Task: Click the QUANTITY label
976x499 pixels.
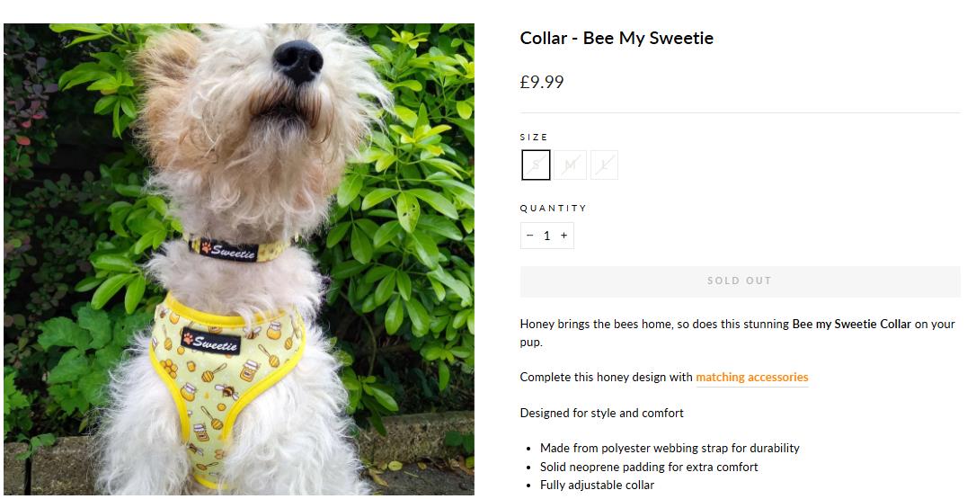Action: pos(553,208)
